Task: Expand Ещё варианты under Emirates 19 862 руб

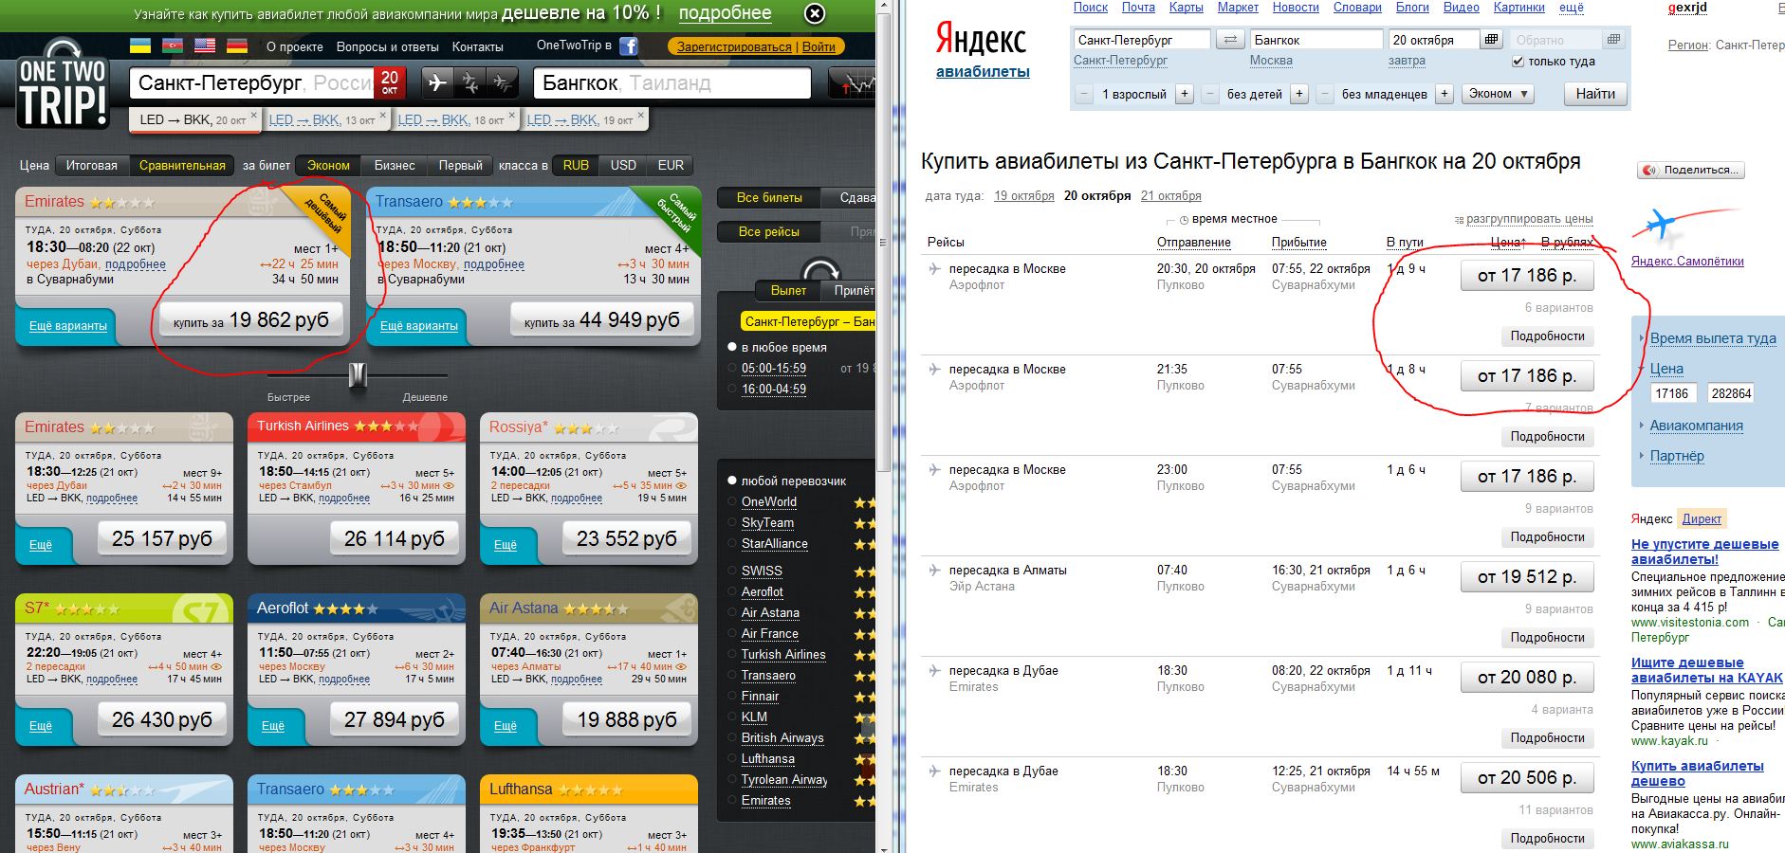Action: click(68, 326)
